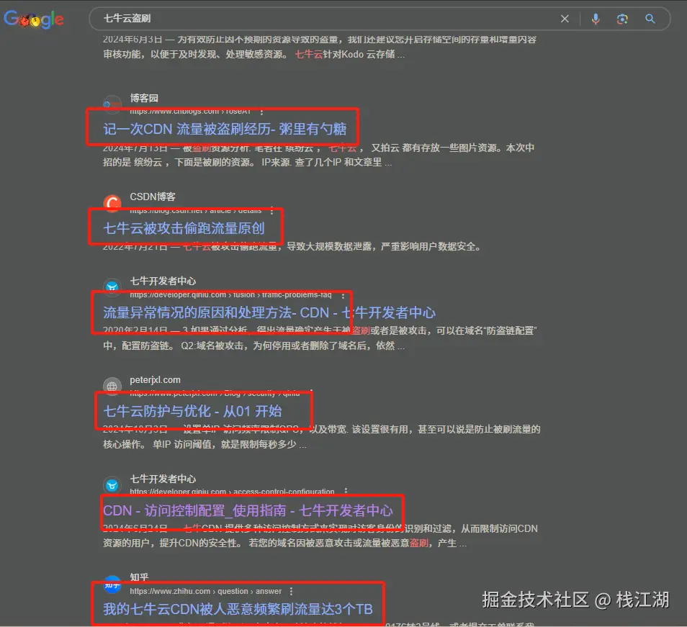Click snippet text 配置防盗链

point(147,346)
